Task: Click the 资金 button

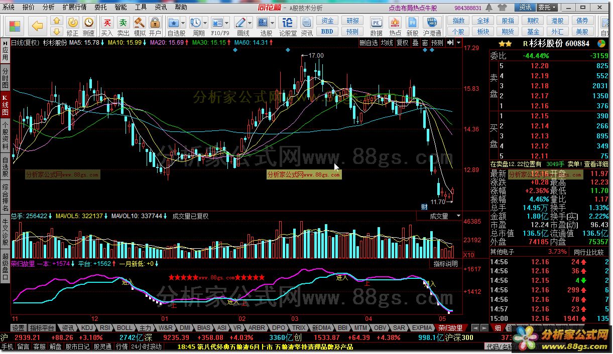Action: click(327, 21)
